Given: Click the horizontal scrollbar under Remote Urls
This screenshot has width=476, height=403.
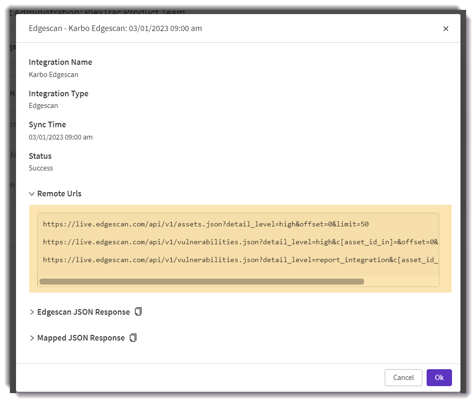Looking at the screenshot, I should tap(202, 281).
